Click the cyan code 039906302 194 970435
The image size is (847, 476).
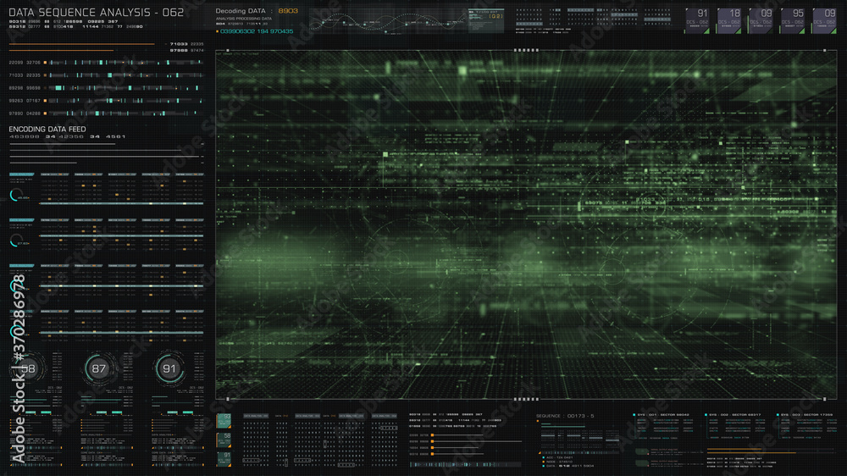tap(257, 31)
